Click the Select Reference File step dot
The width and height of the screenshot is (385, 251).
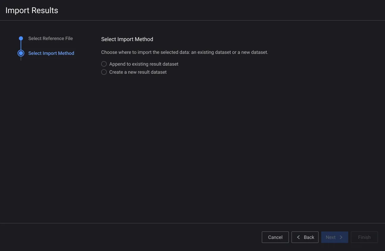click(x=21, y=38)
